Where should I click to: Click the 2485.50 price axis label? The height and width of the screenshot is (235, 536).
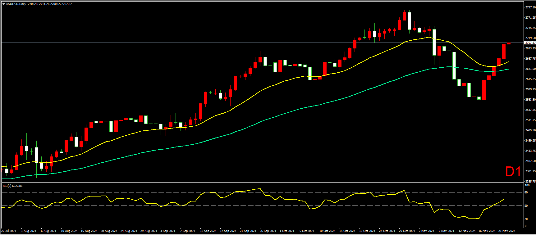pyautogui.click(x=530, y=130)
